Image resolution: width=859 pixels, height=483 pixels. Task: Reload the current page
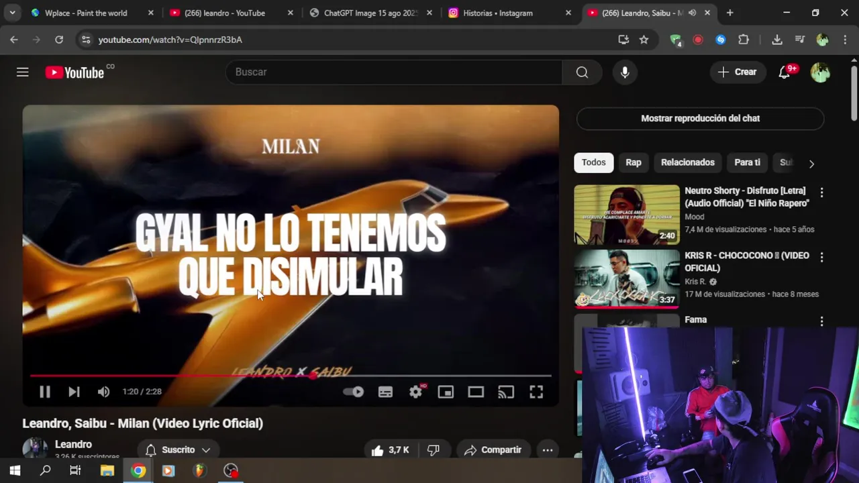coord(59,40)
